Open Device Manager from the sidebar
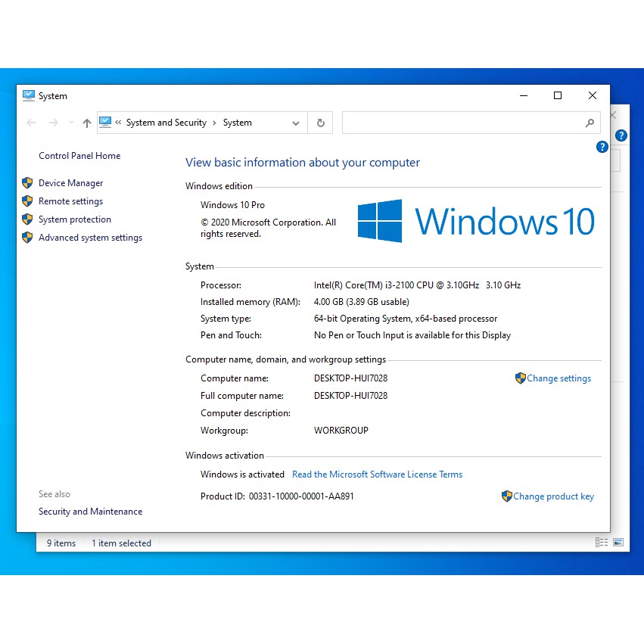The image size is (644, 644). coord(70,183)
